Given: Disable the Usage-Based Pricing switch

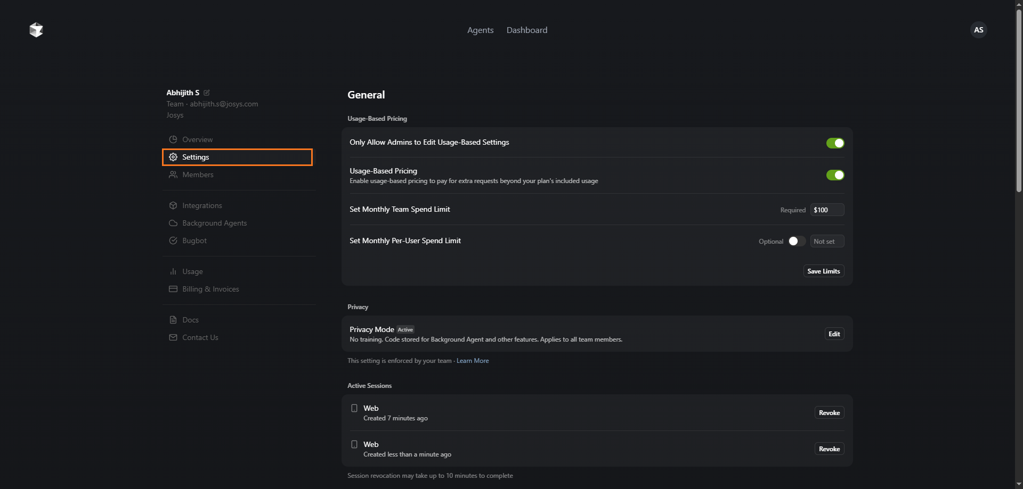Looking at the screenshot, I should (835, 175).
